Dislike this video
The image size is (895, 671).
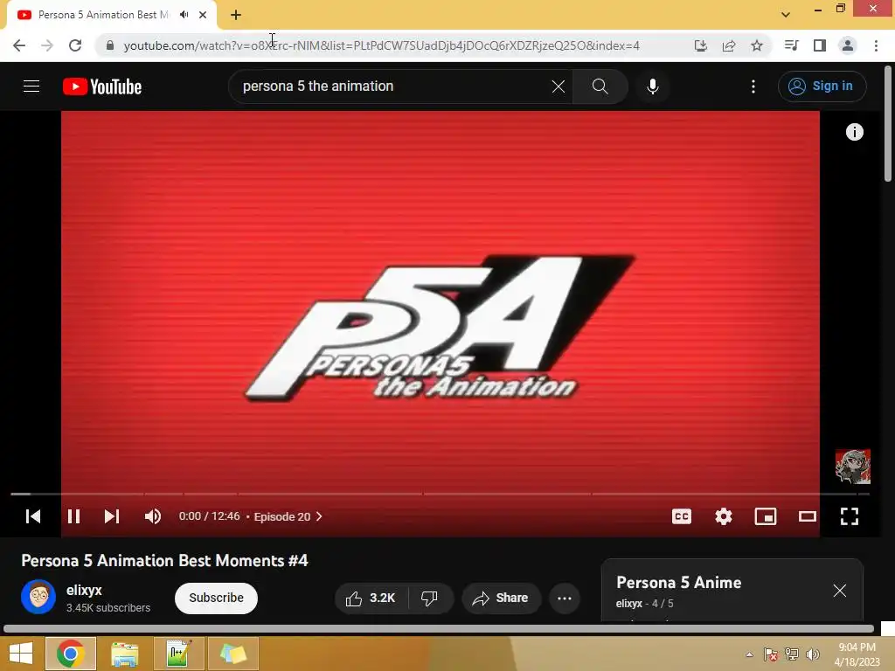429,598
